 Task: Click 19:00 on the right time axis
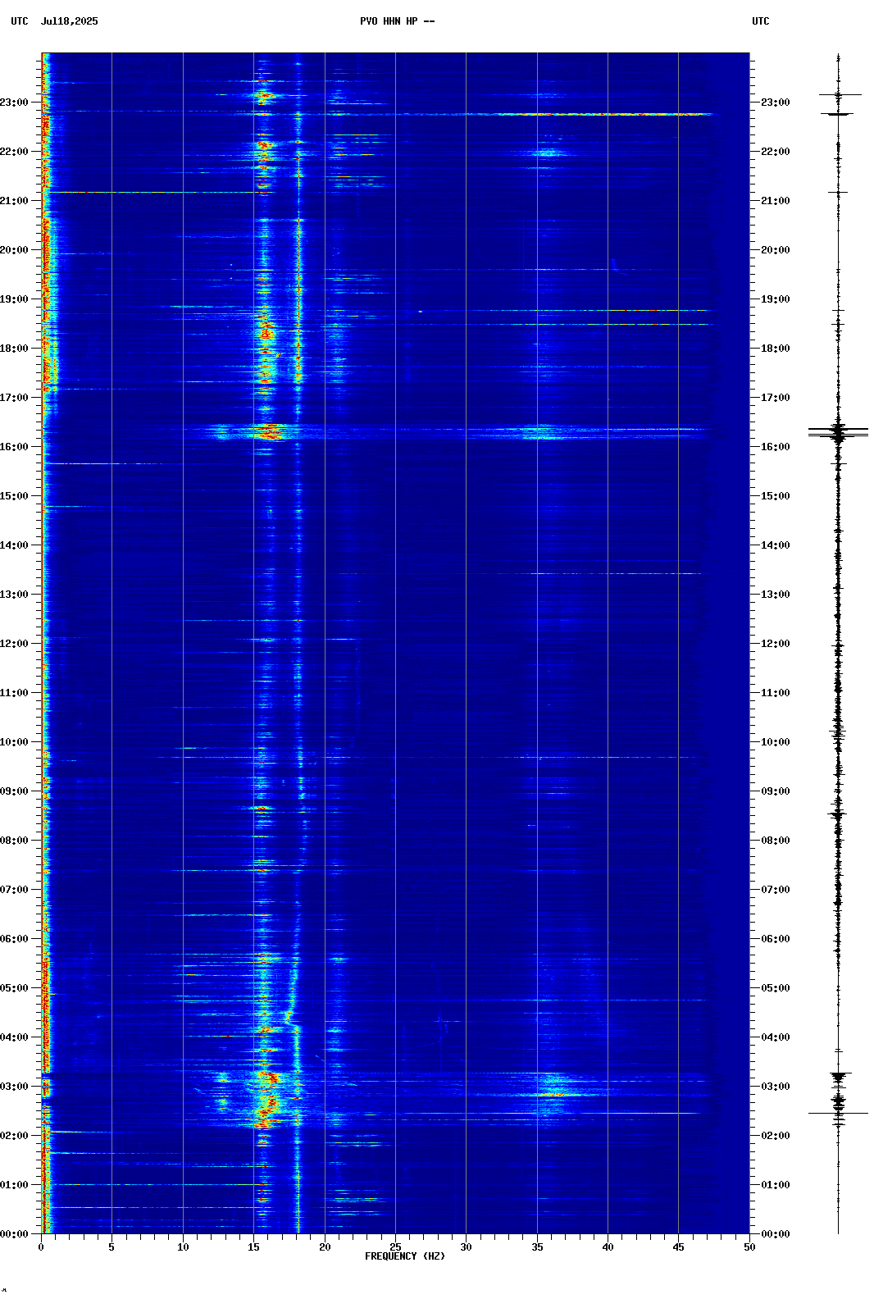(775, 299)
